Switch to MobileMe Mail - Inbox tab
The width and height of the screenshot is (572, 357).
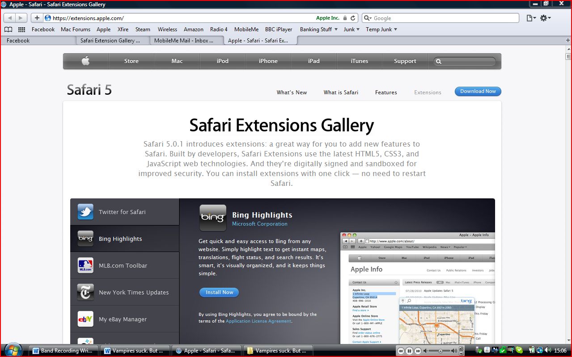tap(186, 41)
